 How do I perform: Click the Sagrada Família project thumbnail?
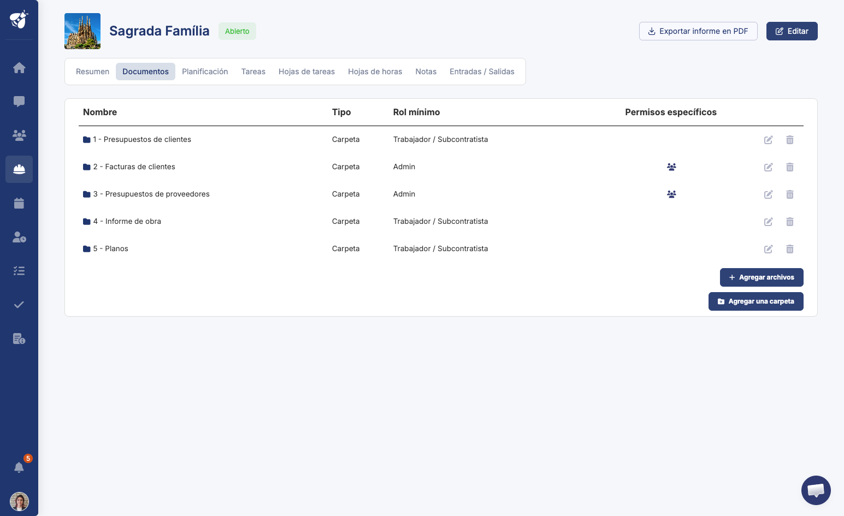pyautogui.click(x=82, y=31)
